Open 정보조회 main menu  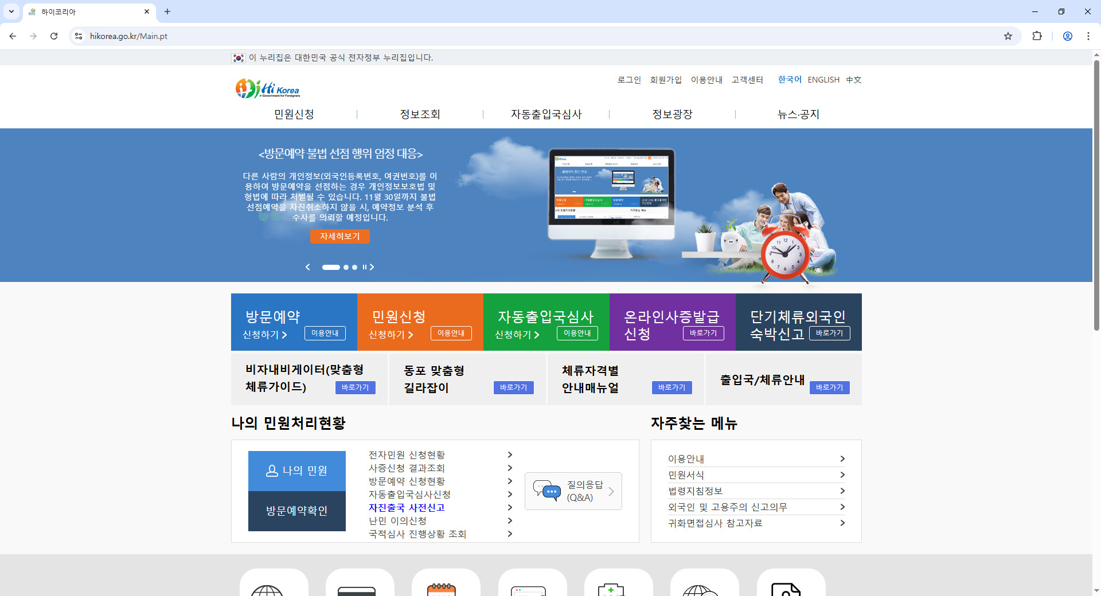(420, 114)
